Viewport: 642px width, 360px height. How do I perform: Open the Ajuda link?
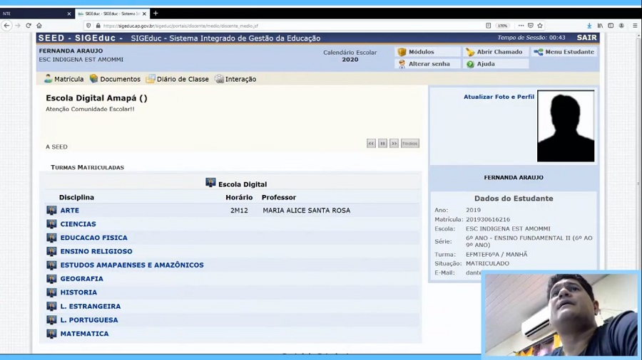coord(486,64)
